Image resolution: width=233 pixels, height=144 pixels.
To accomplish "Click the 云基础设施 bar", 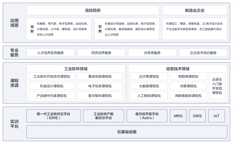I will (x=127, y=132).
